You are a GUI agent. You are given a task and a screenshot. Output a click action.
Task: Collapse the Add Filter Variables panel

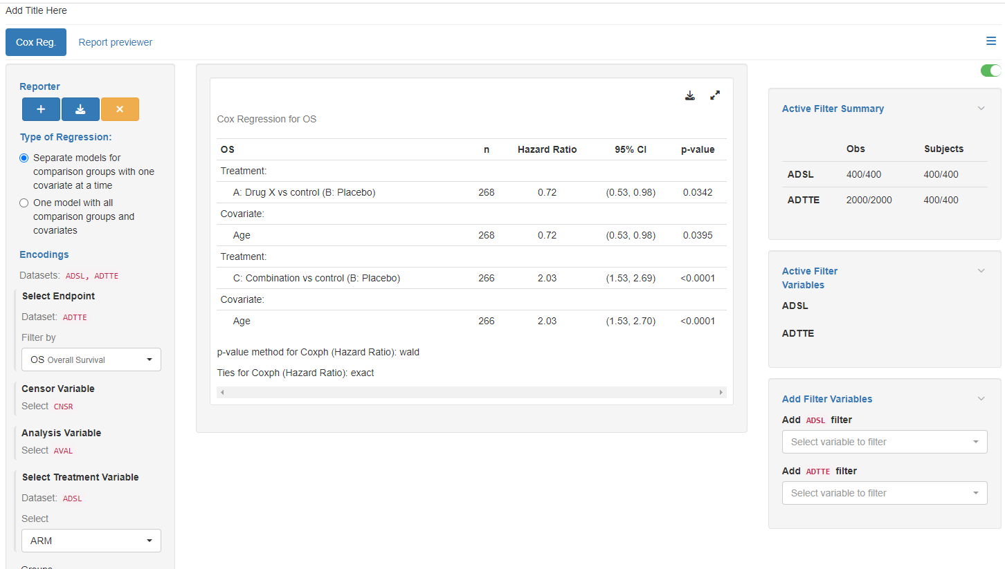point(981,398)
